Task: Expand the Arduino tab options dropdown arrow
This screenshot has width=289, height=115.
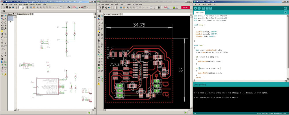Action: point(285,12)
